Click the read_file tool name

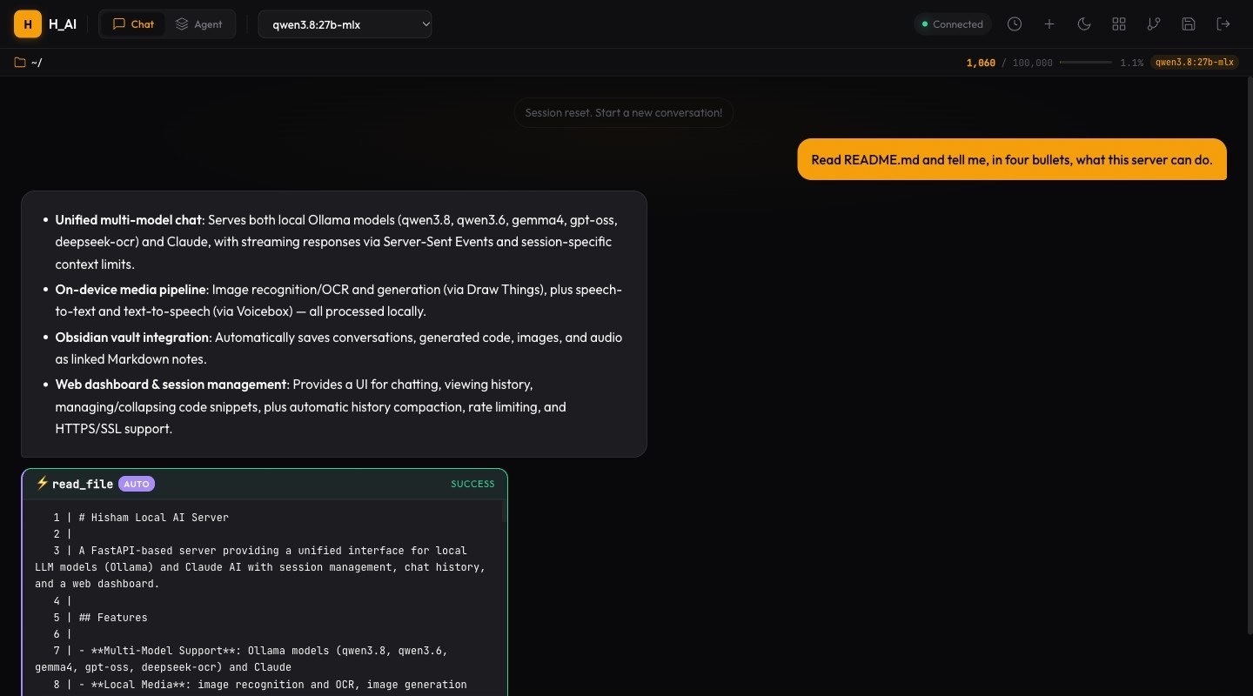coord(83,484)
